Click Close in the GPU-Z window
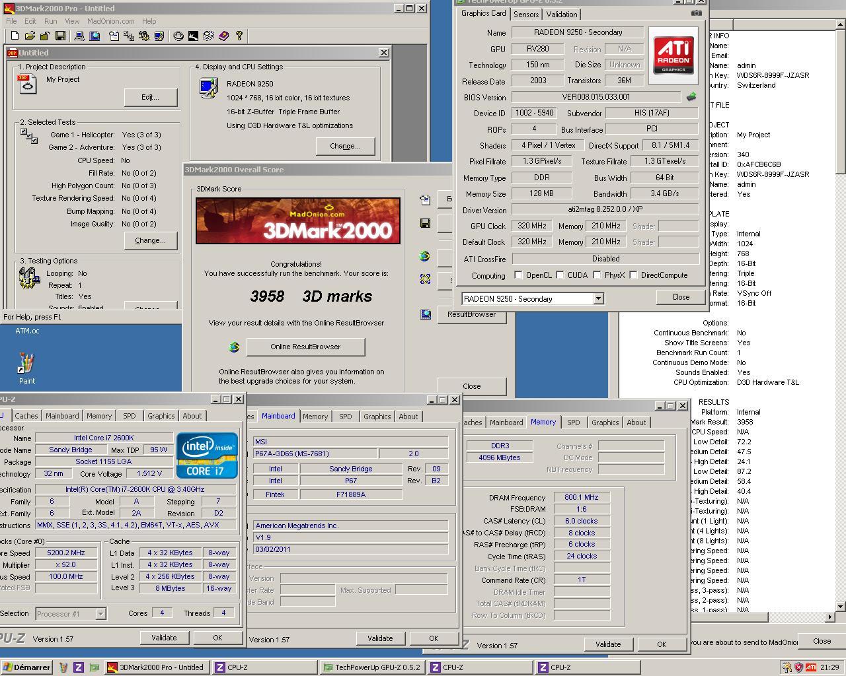Screen dimensions: 846x676 point(681,297)
